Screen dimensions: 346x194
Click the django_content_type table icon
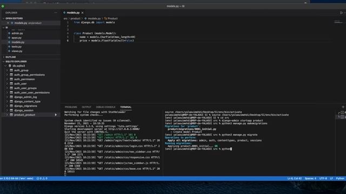[x=11, y=101]
